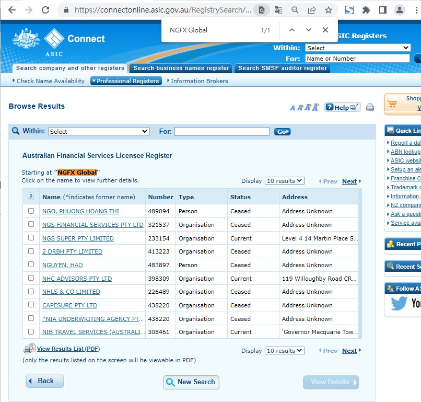Open the Within dropdown in Browse Results
Image resolution: width=421 pixels, height=402 pixels.
point(99,132)
